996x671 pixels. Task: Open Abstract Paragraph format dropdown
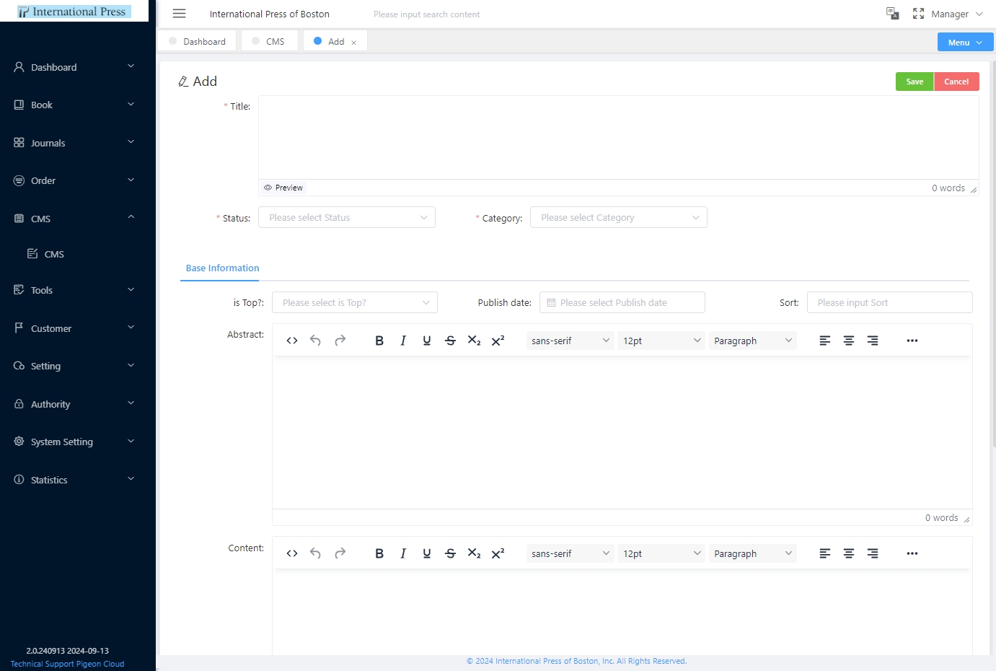tap(752, 341)
